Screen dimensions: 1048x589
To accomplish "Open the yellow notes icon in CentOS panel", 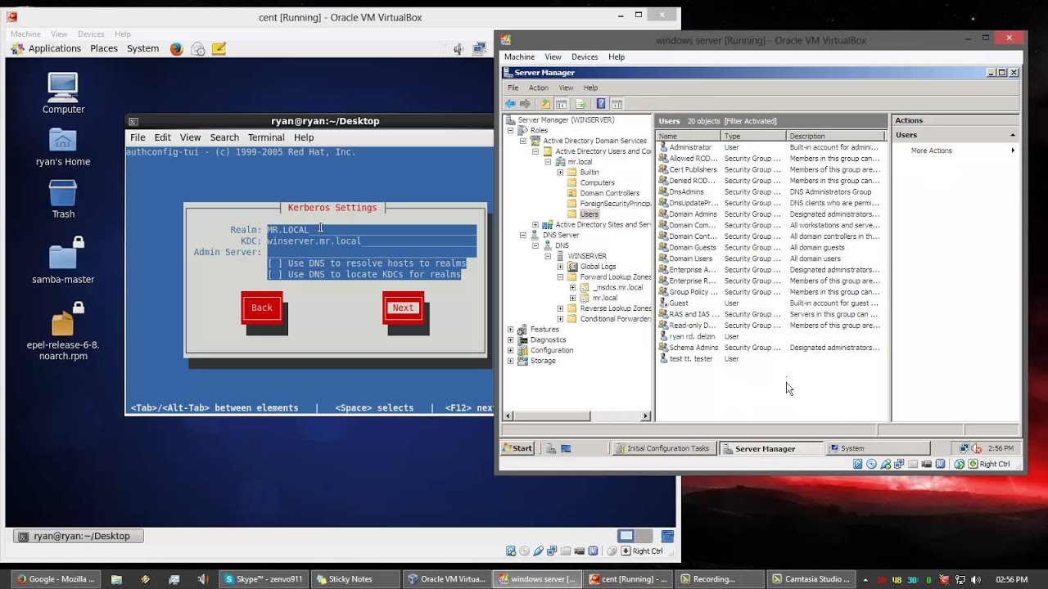I will pyautogui.click(x=219, y=49).
